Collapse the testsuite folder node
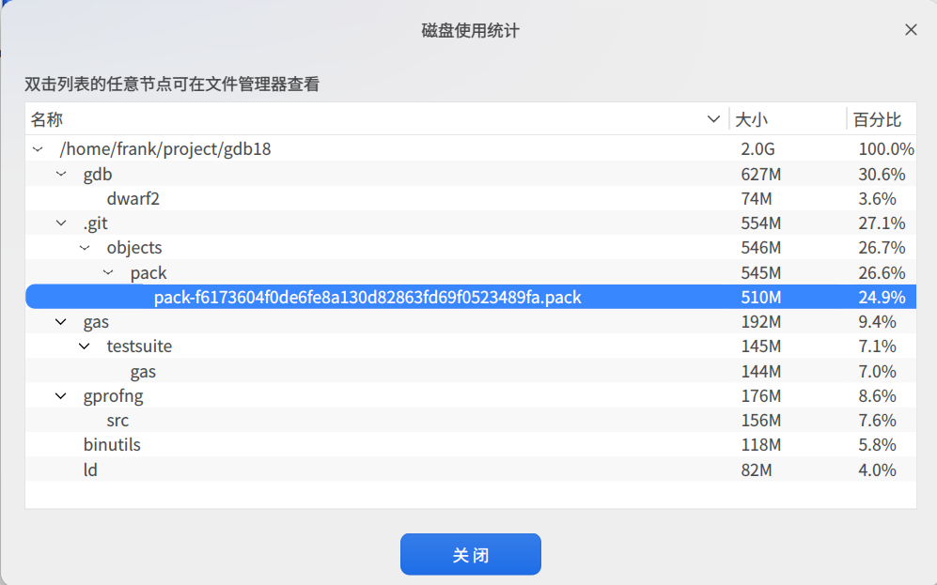937x585 pixels. click(84, 346)
